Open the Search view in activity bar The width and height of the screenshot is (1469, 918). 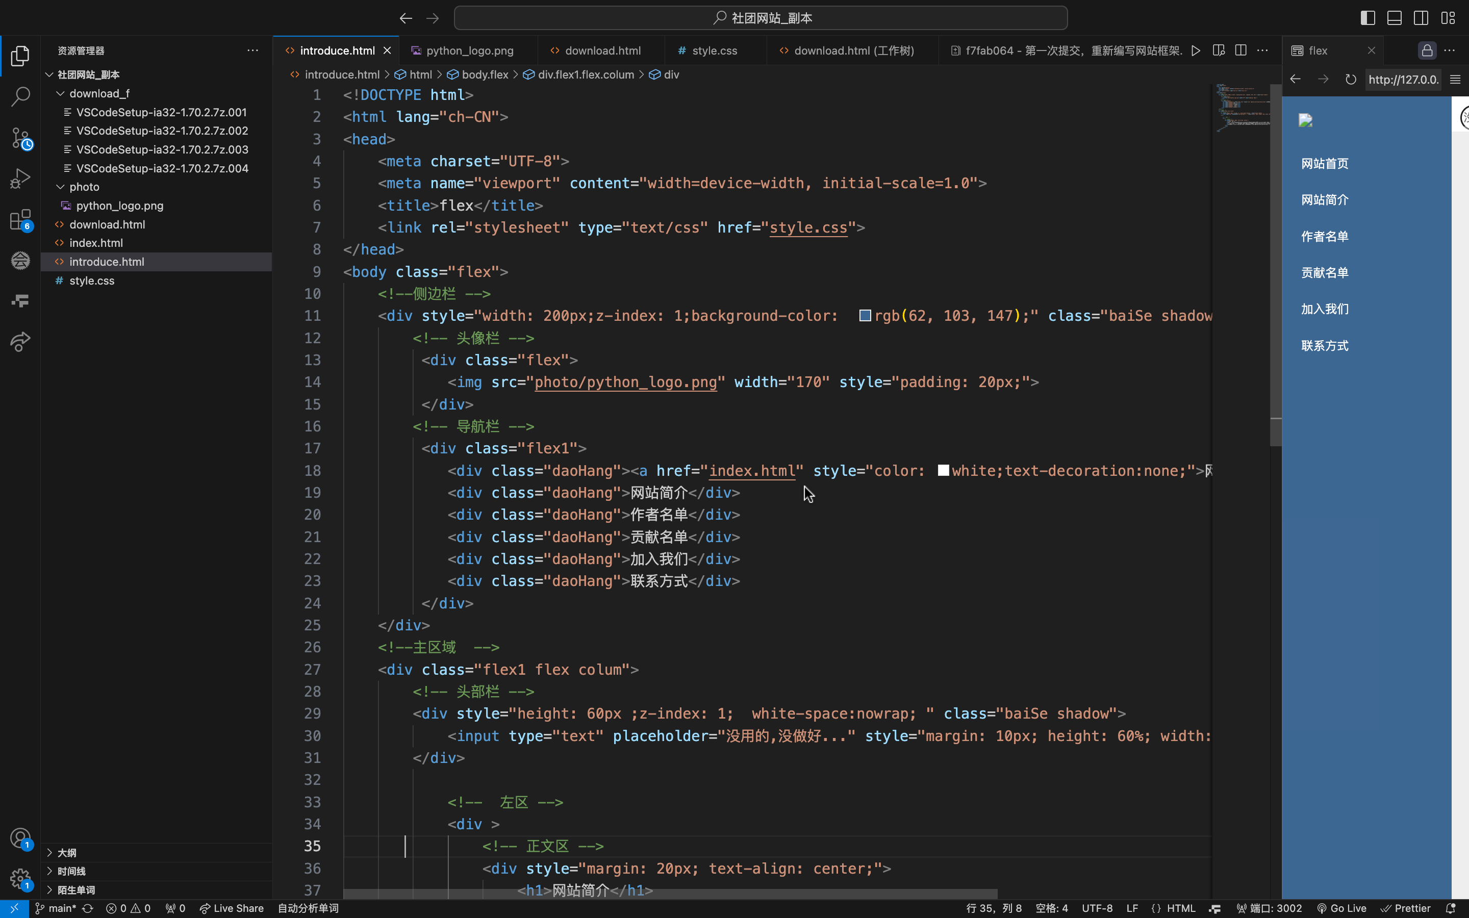[20, 96]
